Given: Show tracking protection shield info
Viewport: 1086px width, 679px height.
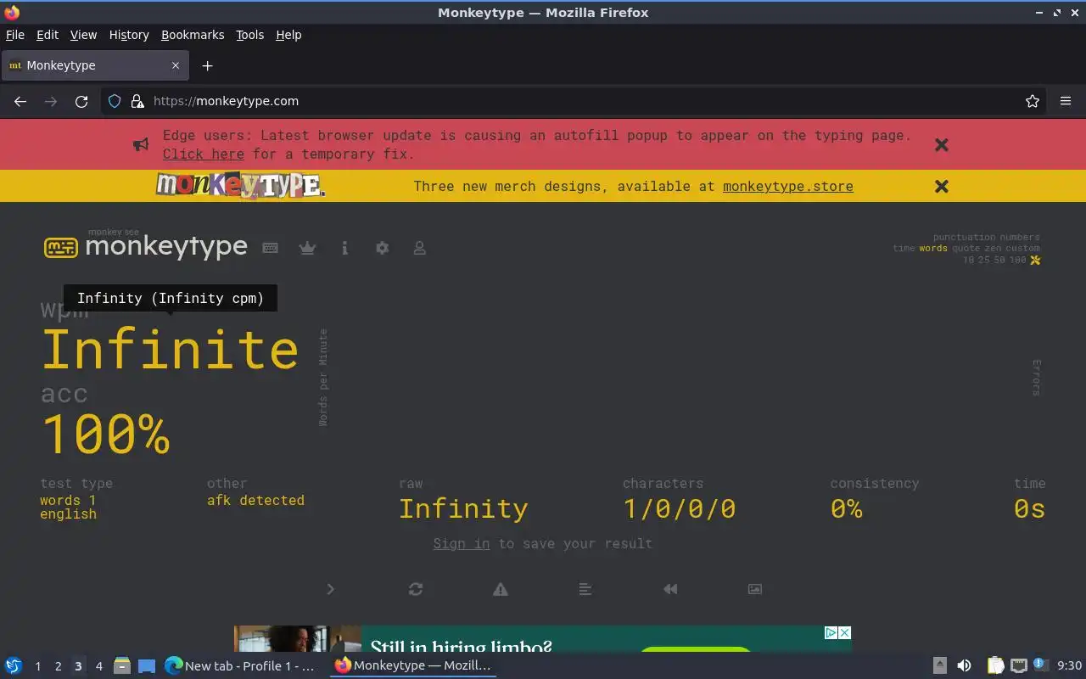Looking at the screenshot, I should pyautogui.click(x=115, y=101).
